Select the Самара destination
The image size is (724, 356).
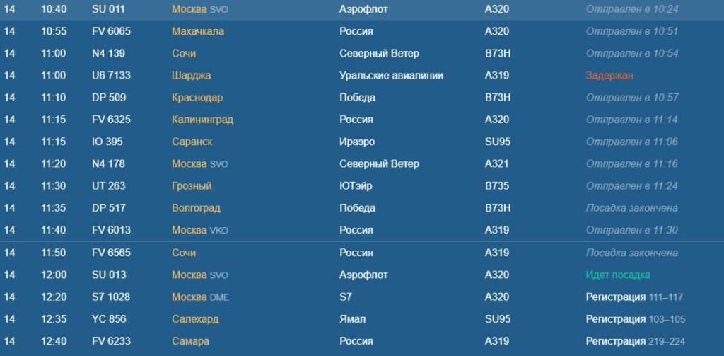pyautogui.click(x=190, y=341)
